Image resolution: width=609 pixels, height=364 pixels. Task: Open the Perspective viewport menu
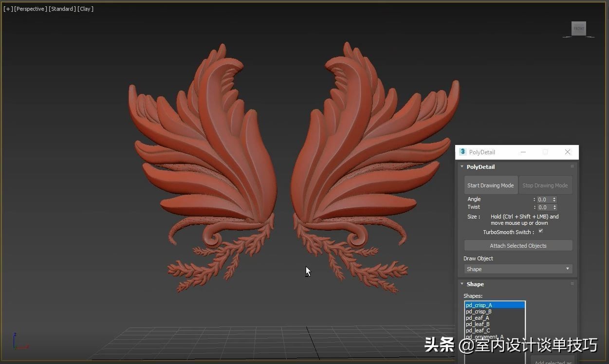click(31, 9)
